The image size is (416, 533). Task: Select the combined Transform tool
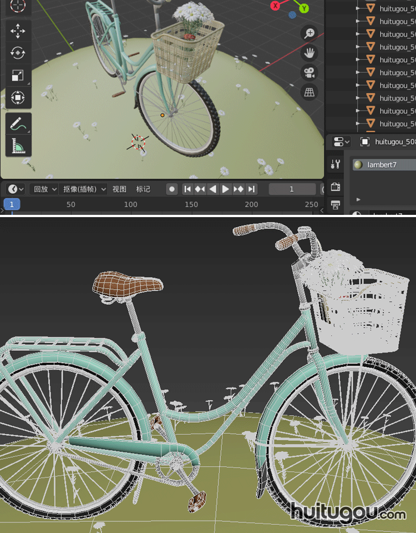pos(18,98)
